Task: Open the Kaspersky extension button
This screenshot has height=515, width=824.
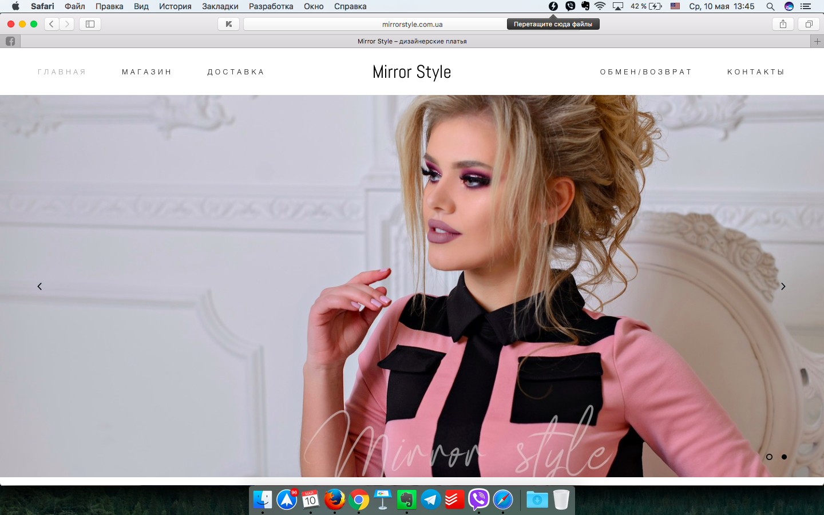Action: pyautogui.click(x=228, y=24)
